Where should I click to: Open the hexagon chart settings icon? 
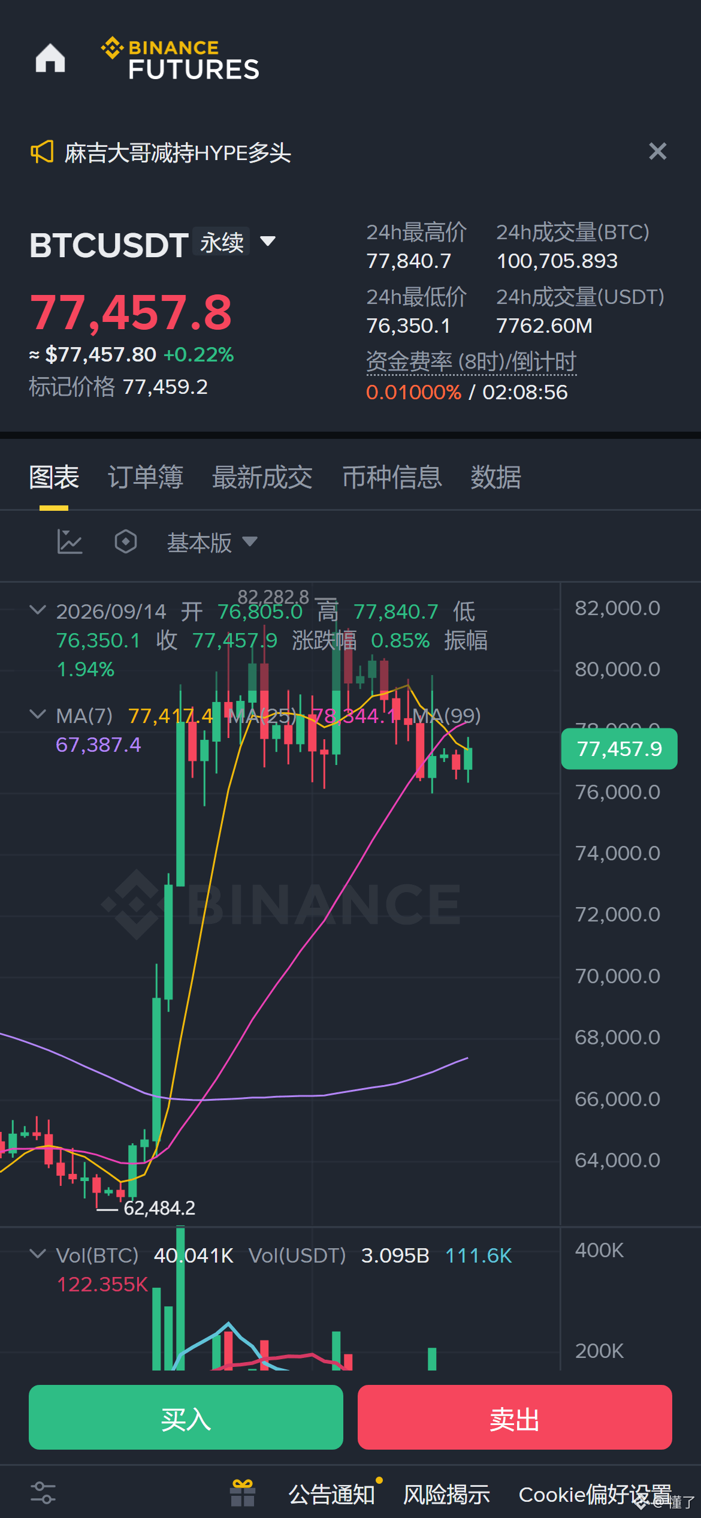pos(126,542)
